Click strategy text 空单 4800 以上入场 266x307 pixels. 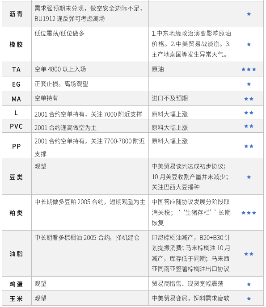coord(60,69)
